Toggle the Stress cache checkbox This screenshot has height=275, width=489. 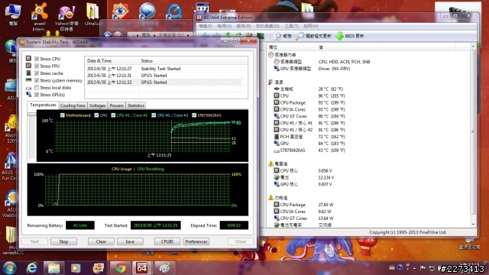[37, 73]
